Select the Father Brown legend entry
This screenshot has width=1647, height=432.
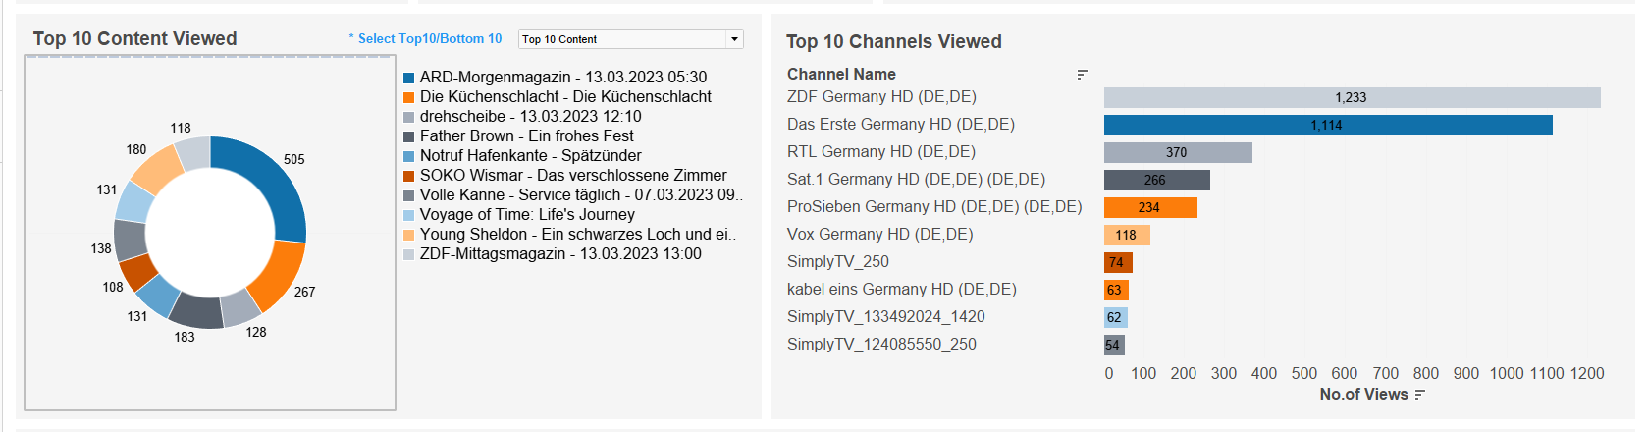pyautogui.click(x=526, y=136)
